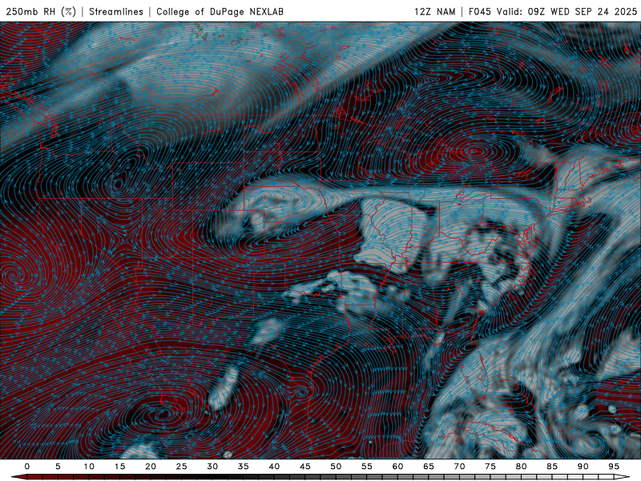Click the color scale label "25"
The width and height of the screenshot is (641, 481).
[x=182, y=467]
